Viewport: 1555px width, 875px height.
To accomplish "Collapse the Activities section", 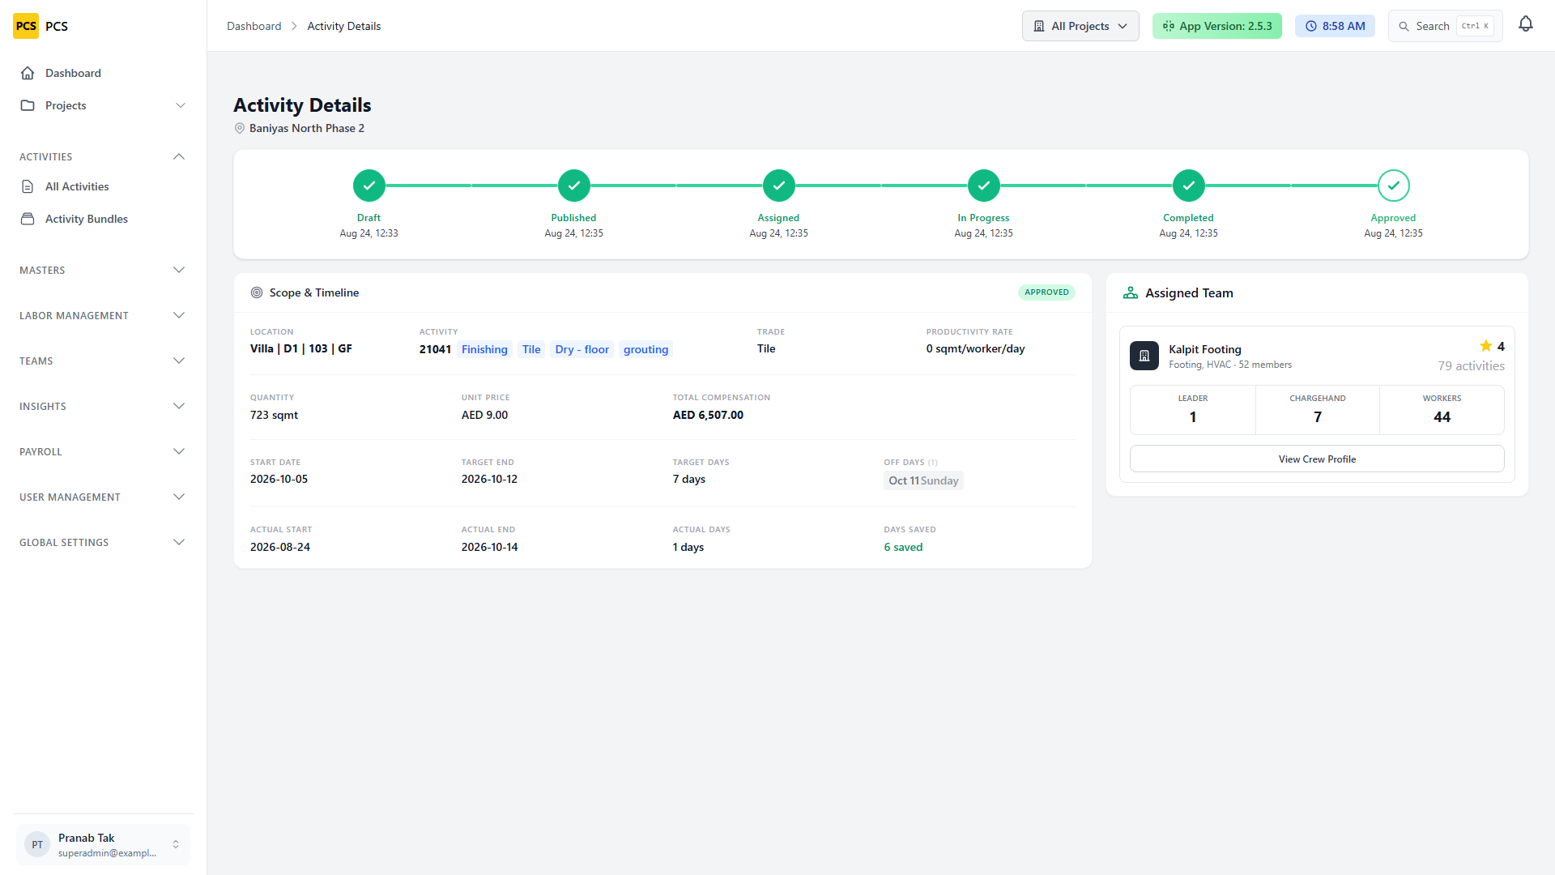I will pos(103,156).
